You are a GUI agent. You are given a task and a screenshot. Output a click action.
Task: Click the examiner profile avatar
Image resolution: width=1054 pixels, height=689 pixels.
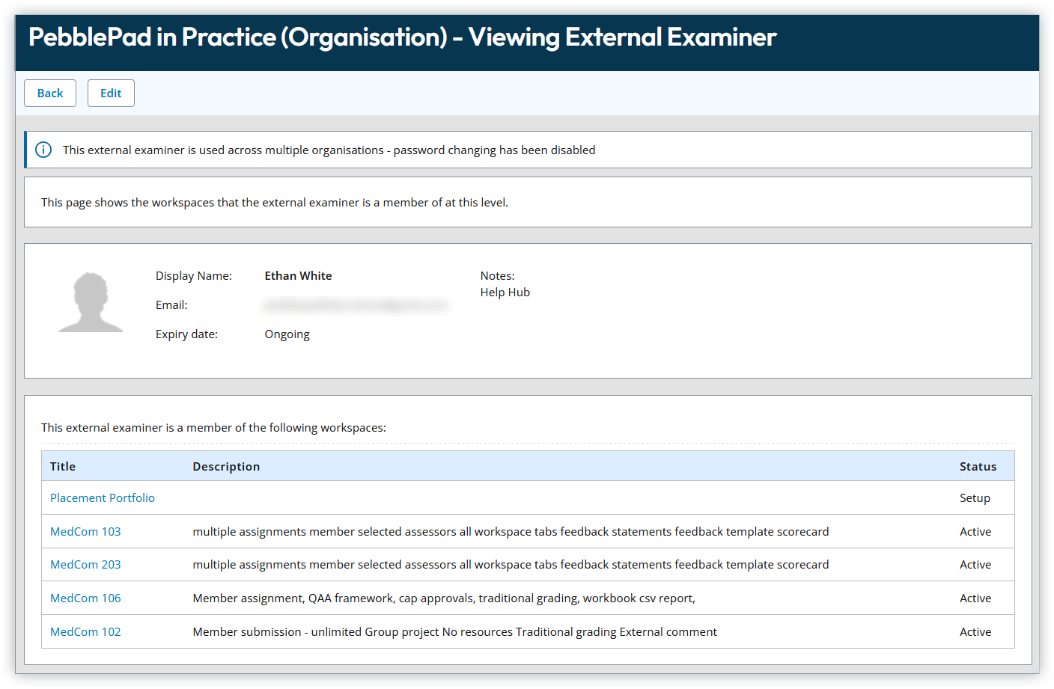coord(91,302)
